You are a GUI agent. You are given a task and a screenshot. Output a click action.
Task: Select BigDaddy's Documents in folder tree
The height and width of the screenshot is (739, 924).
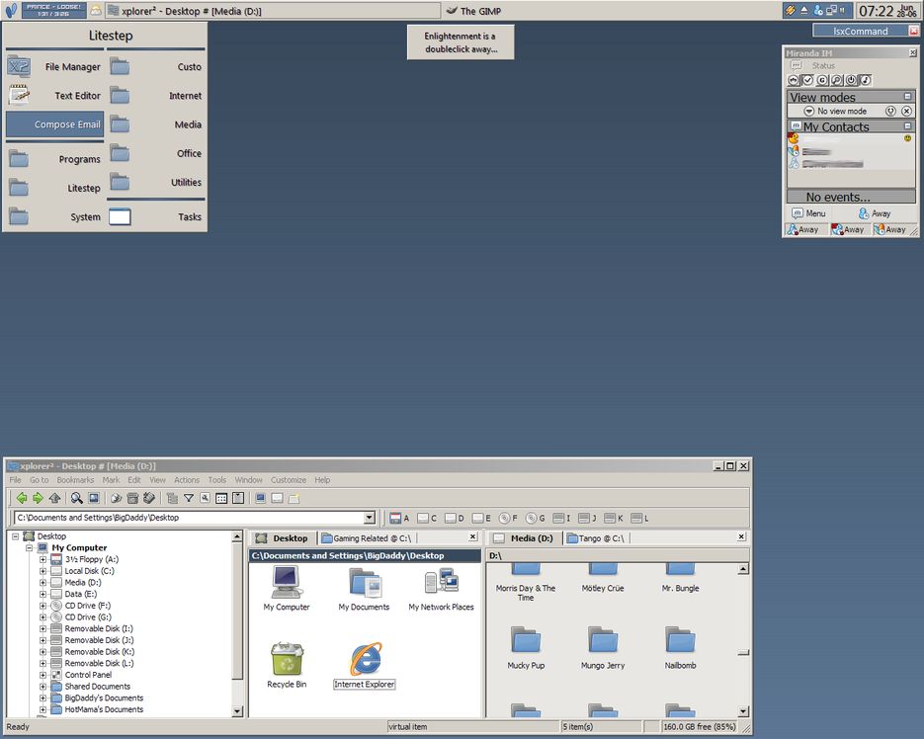pos(104,698)
